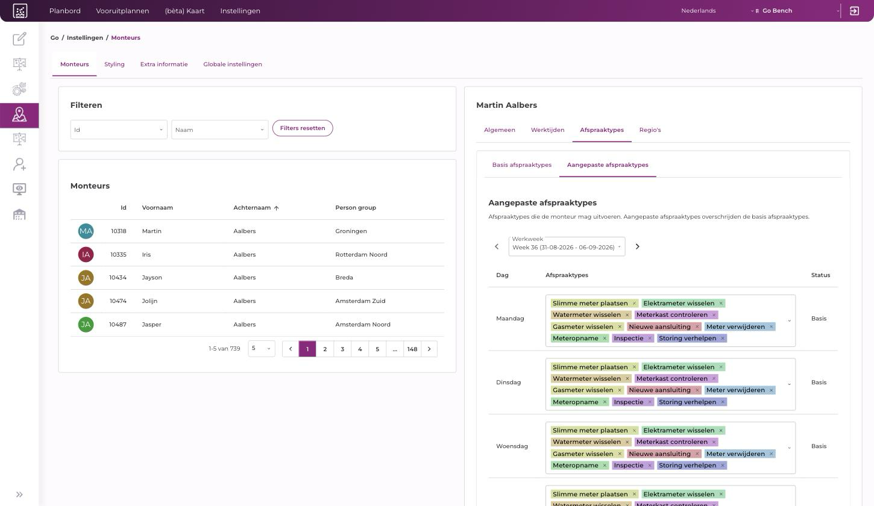Switch to the Styling tab
Screen dimensions: 874x506
pyautogui.click(x=115, y=64)
